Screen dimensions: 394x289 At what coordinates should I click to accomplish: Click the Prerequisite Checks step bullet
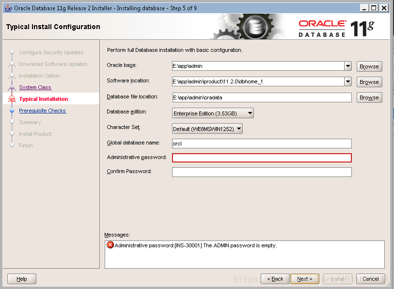click(12, 111)
